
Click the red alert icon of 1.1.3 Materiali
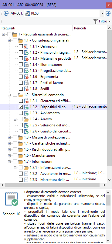click(x=26, y=58)
